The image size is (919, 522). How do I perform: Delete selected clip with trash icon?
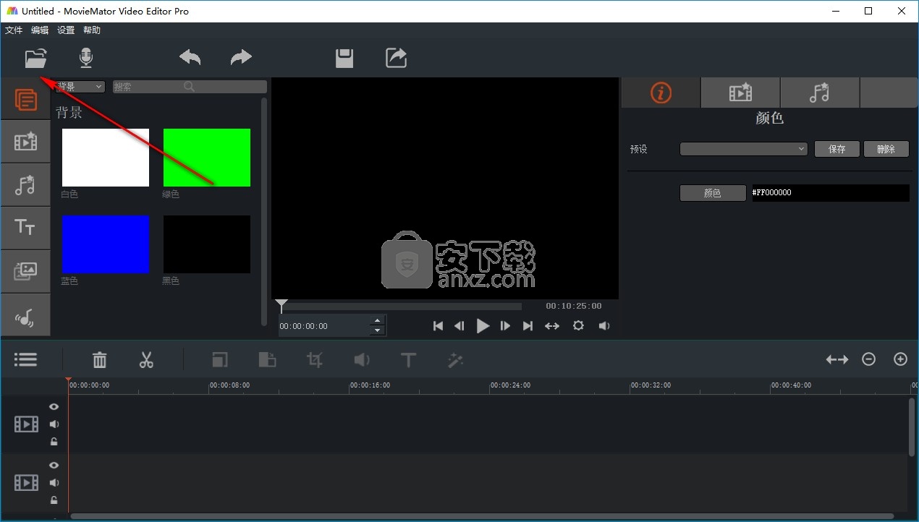point(100,359)
